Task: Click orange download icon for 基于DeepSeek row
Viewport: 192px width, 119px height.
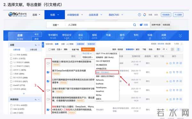Action: click(x=167, y=72)
